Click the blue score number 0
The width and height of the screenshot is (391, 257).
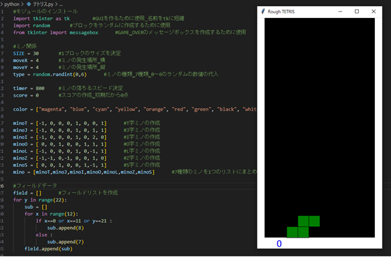(279, 244)
